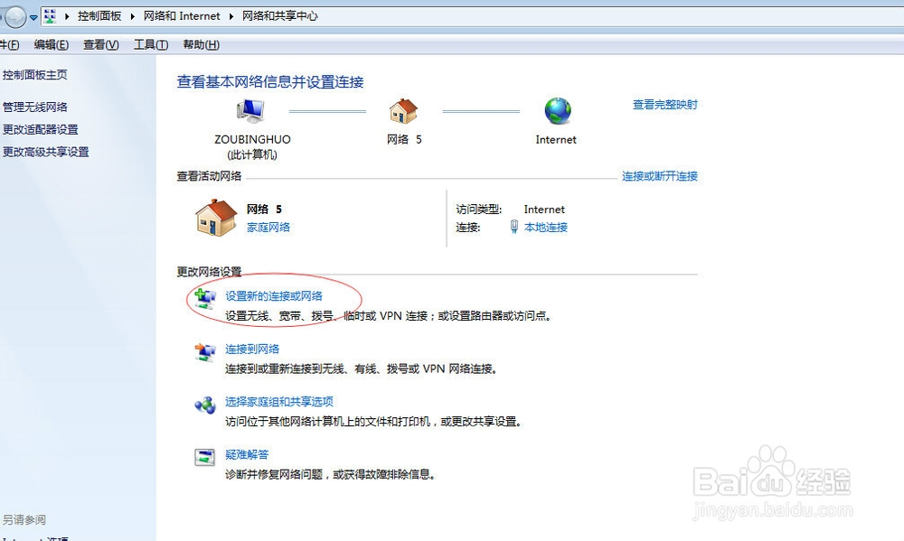
Task: Click the set up new connection icon
Action: [x=204, y=300]
